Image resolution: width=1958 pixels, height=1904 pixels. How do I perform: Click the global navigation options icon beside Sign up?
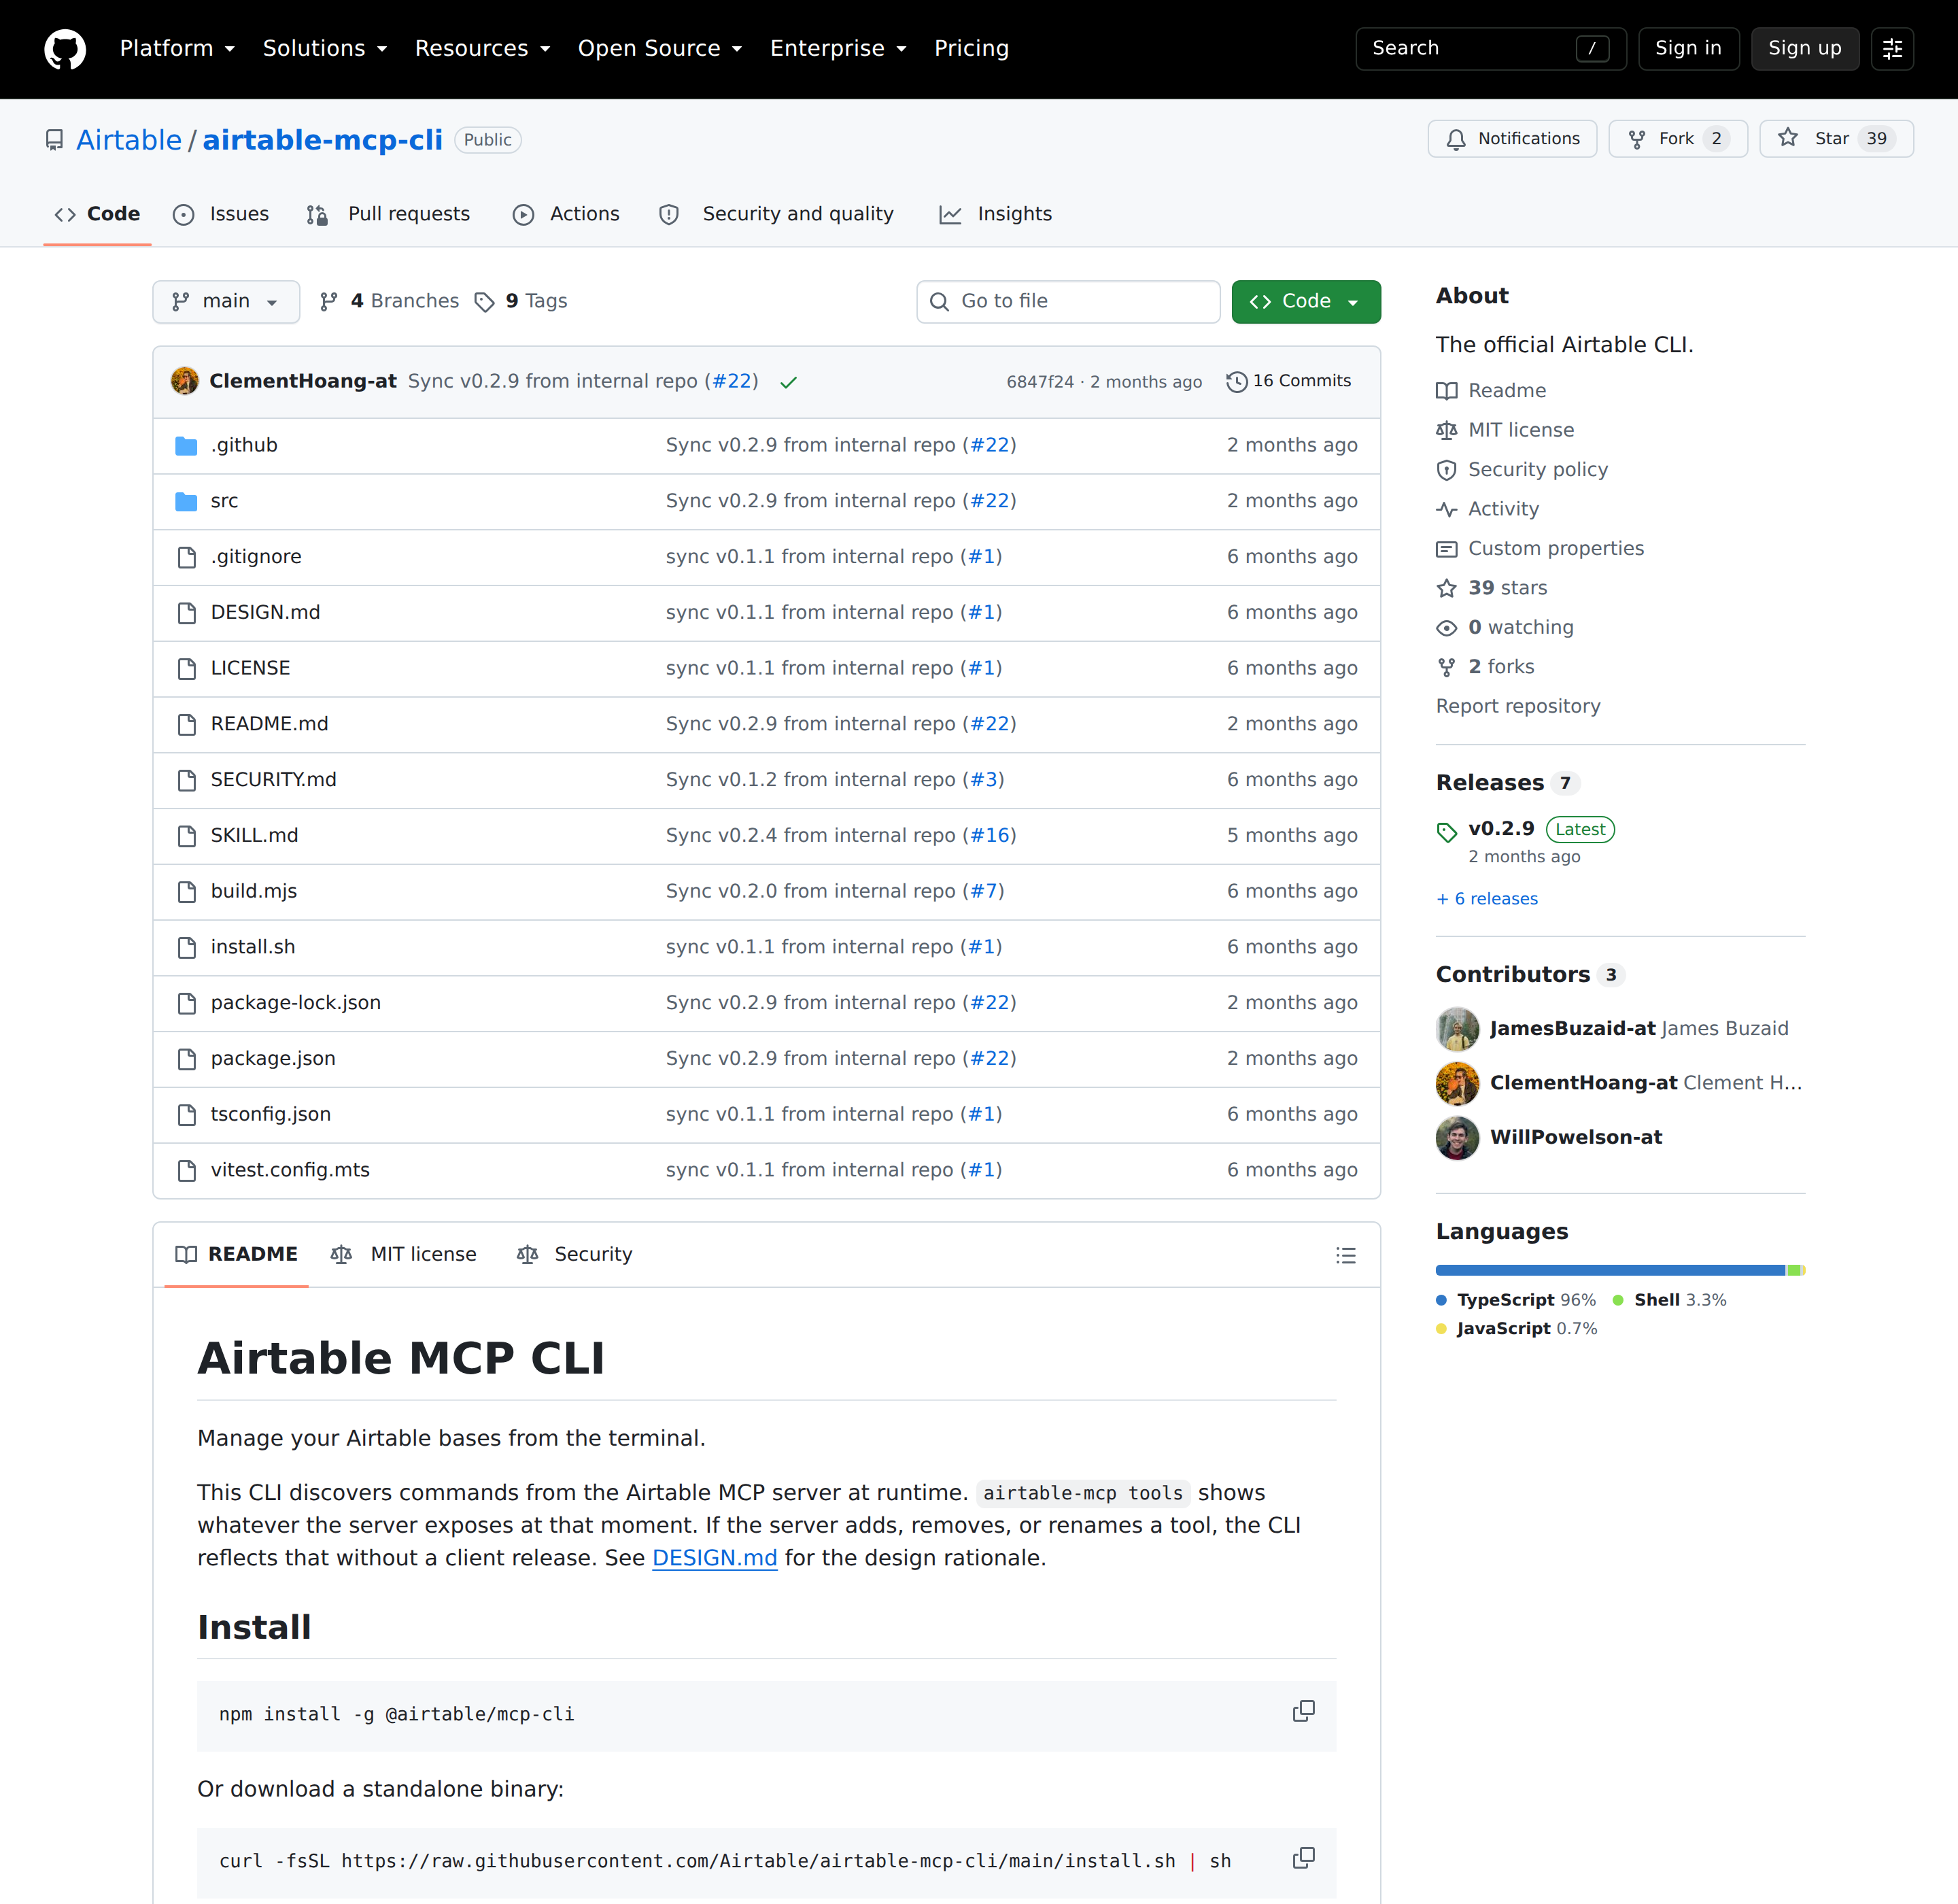1892,49
